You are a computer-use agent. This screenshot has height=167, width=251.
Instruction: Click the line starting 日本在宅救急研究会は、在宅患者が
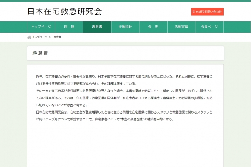coord(124,112)
